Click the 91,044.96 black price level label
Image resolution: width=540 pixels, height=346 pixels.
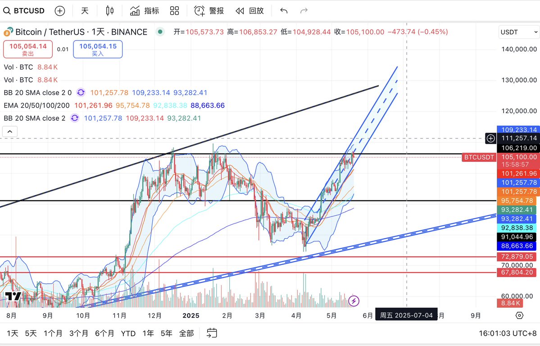click(x=517, y=237)
